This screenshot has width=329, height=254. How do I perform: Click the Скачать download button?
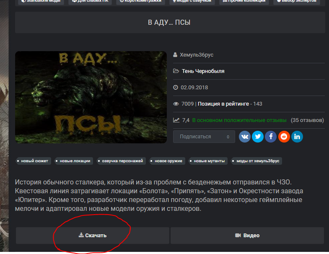coord(93,236)
